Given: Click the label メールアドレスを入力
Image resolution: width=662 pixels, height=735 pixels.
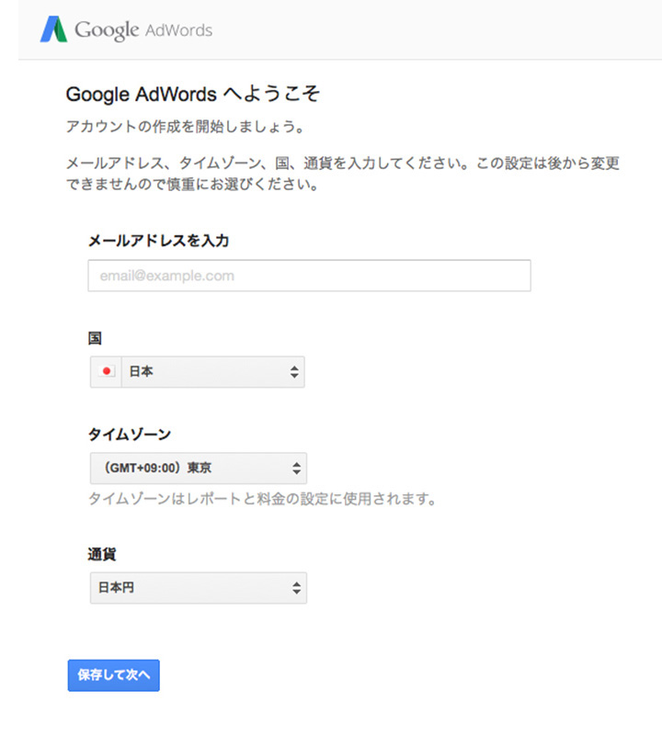Looking at the screenshot, I should click(158, 241).
